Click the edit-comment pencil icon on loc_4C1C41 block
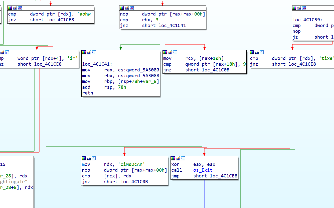The height and width of the screenshot is (208, 334). [x=88, y=52]
